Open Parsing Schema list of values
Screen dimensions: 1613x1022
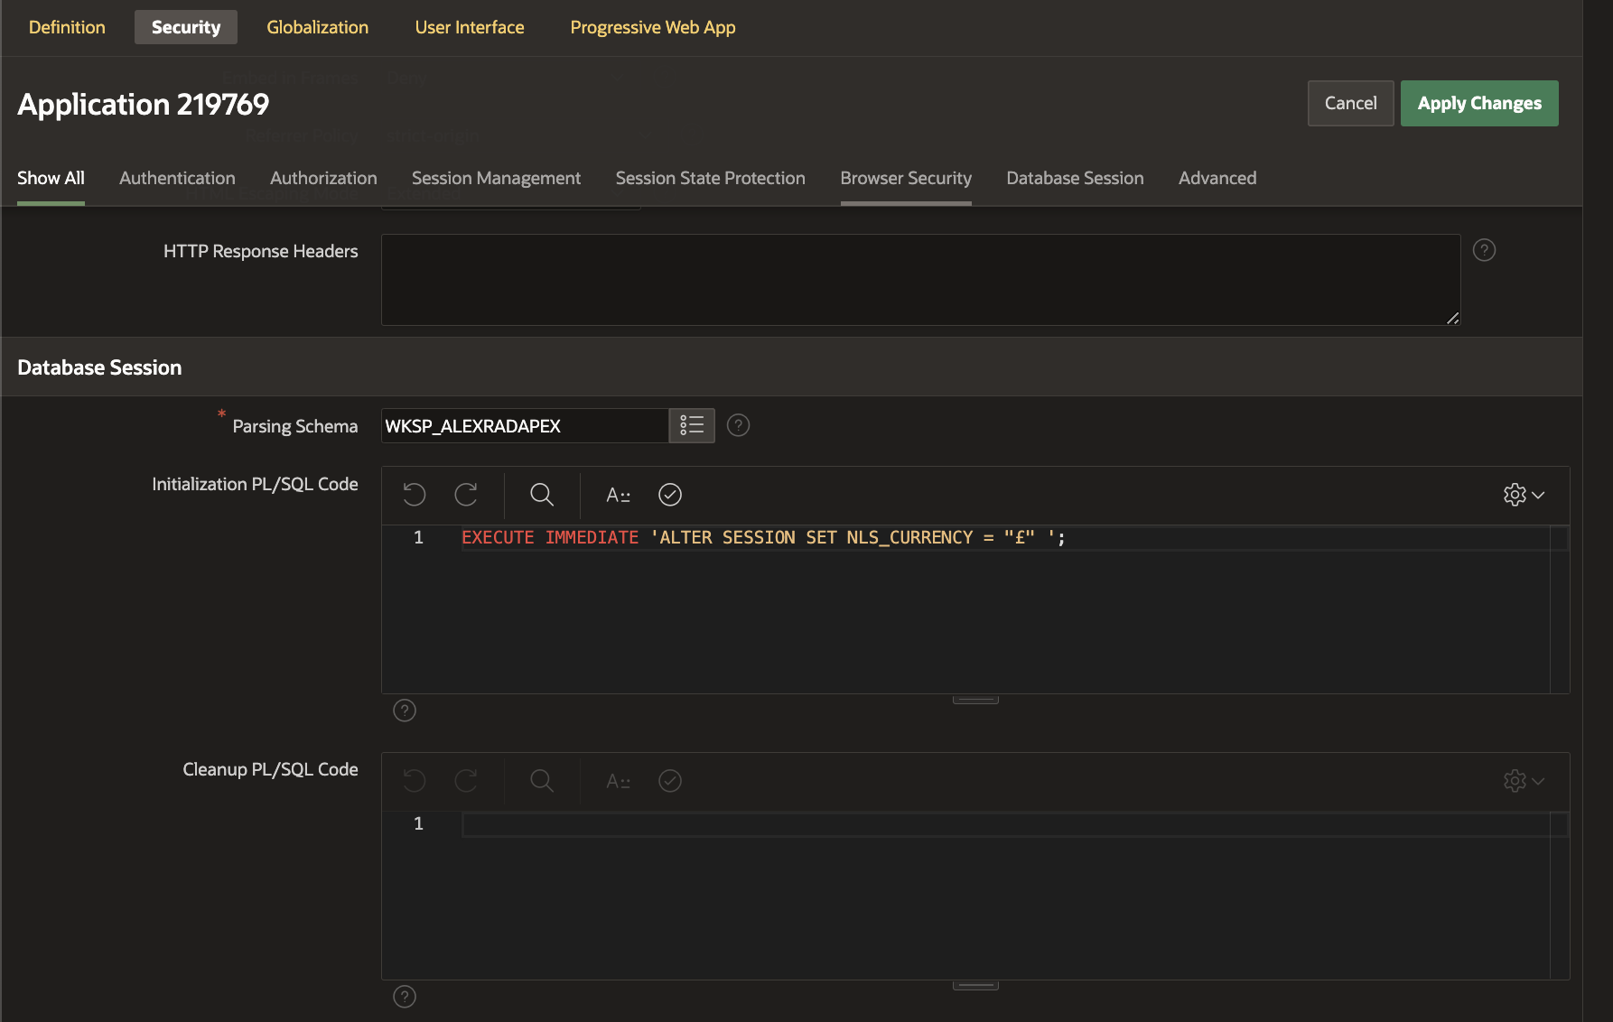click(692, 425)
